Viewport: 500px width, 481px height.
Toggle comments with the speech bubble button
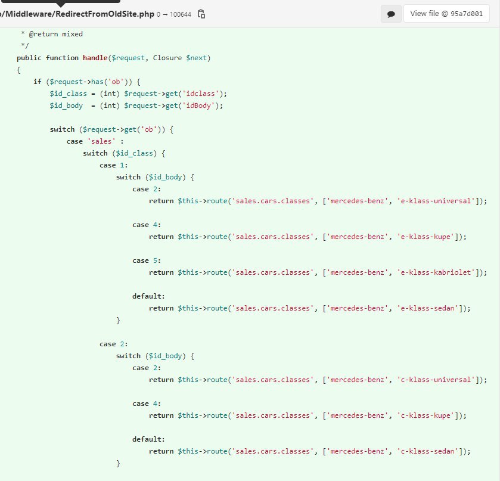(391, 14)
